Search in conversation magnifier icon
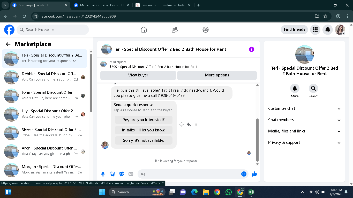The height and width of the screenshot is (198, 353). [313, 89]
